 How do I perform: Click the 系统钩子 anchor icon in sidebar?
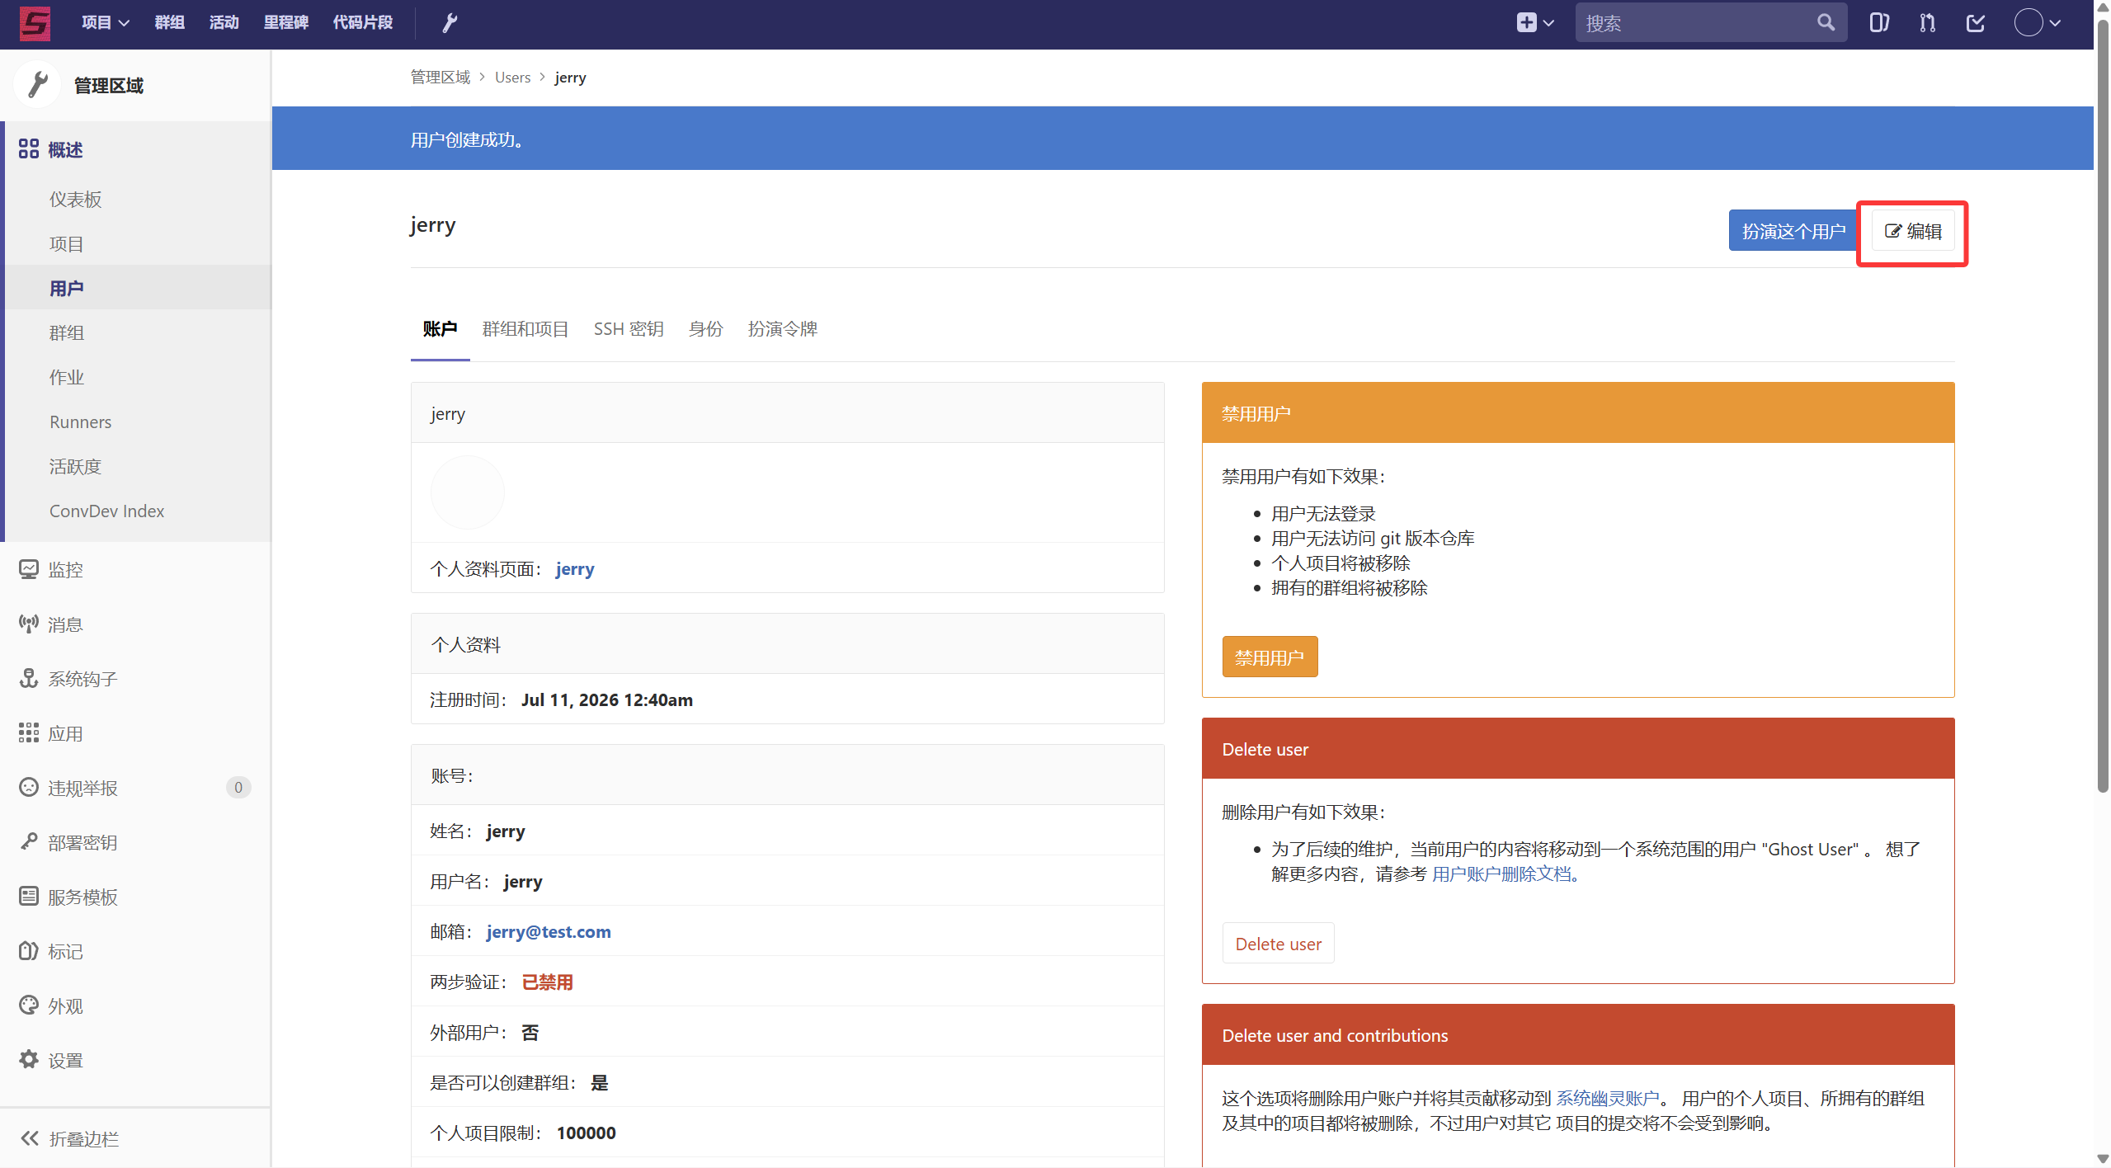pyautogui.click(x=29, y=678)
